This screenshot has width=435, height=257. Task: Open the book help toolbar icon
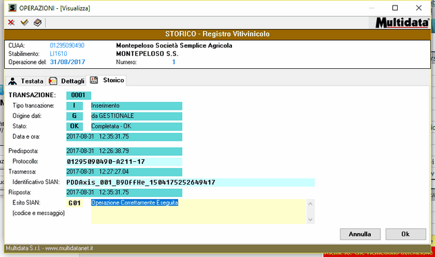[37, 23]
